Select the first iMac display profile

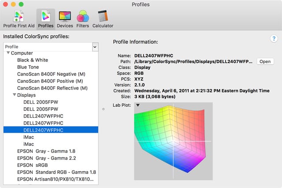(x=29, y=137)
